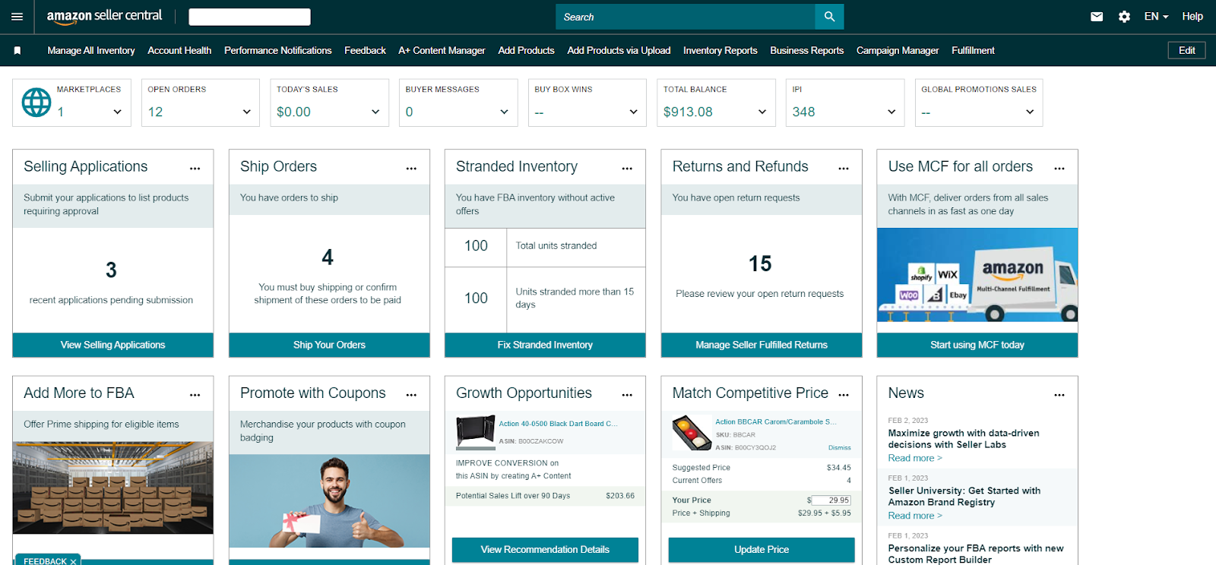Image resolution: width=1216 pixels, height=565 pixels.
Task: Open Inventory Reports
Action: click(x=720, y=51)
